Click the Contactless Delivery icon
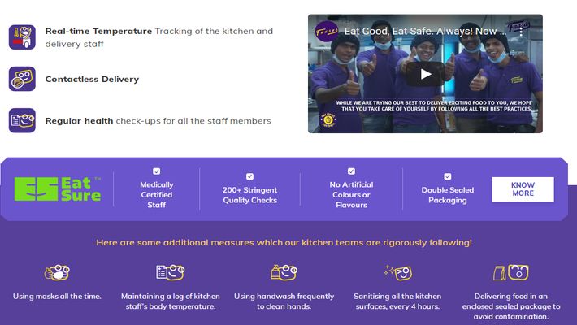 coord(22,79)
